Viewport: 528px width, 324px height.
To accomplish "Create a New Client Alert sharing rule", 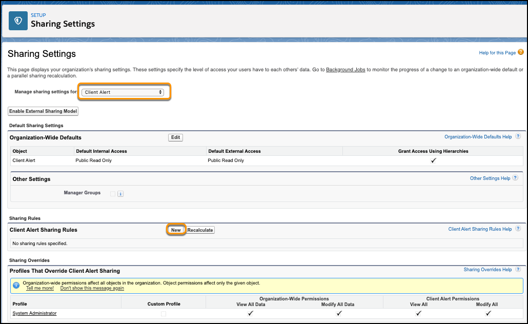I will [176, 230].
